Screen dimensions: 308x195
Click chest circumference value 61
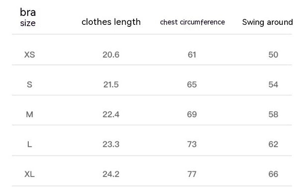[192, 55]
